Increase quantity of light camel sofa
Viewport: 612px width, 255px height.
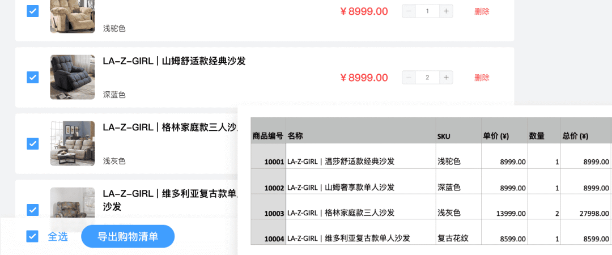(x=446, y=11)
